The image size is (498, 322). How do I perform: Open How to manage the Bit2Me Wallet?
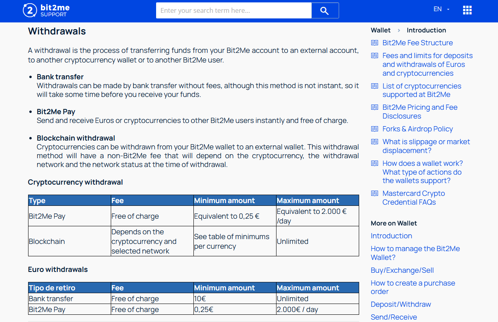coord(415,253)
